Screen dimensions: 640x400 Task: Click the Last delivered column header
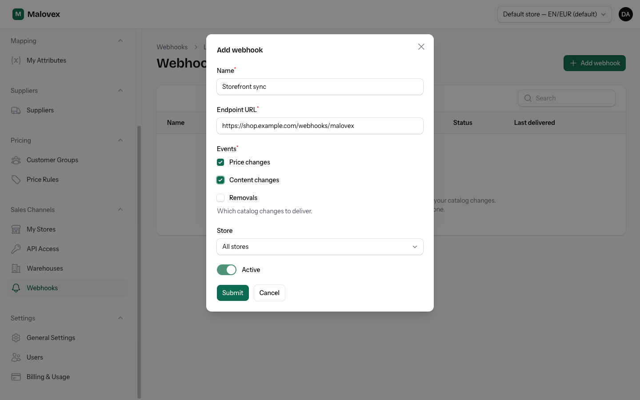pos(535,123)
